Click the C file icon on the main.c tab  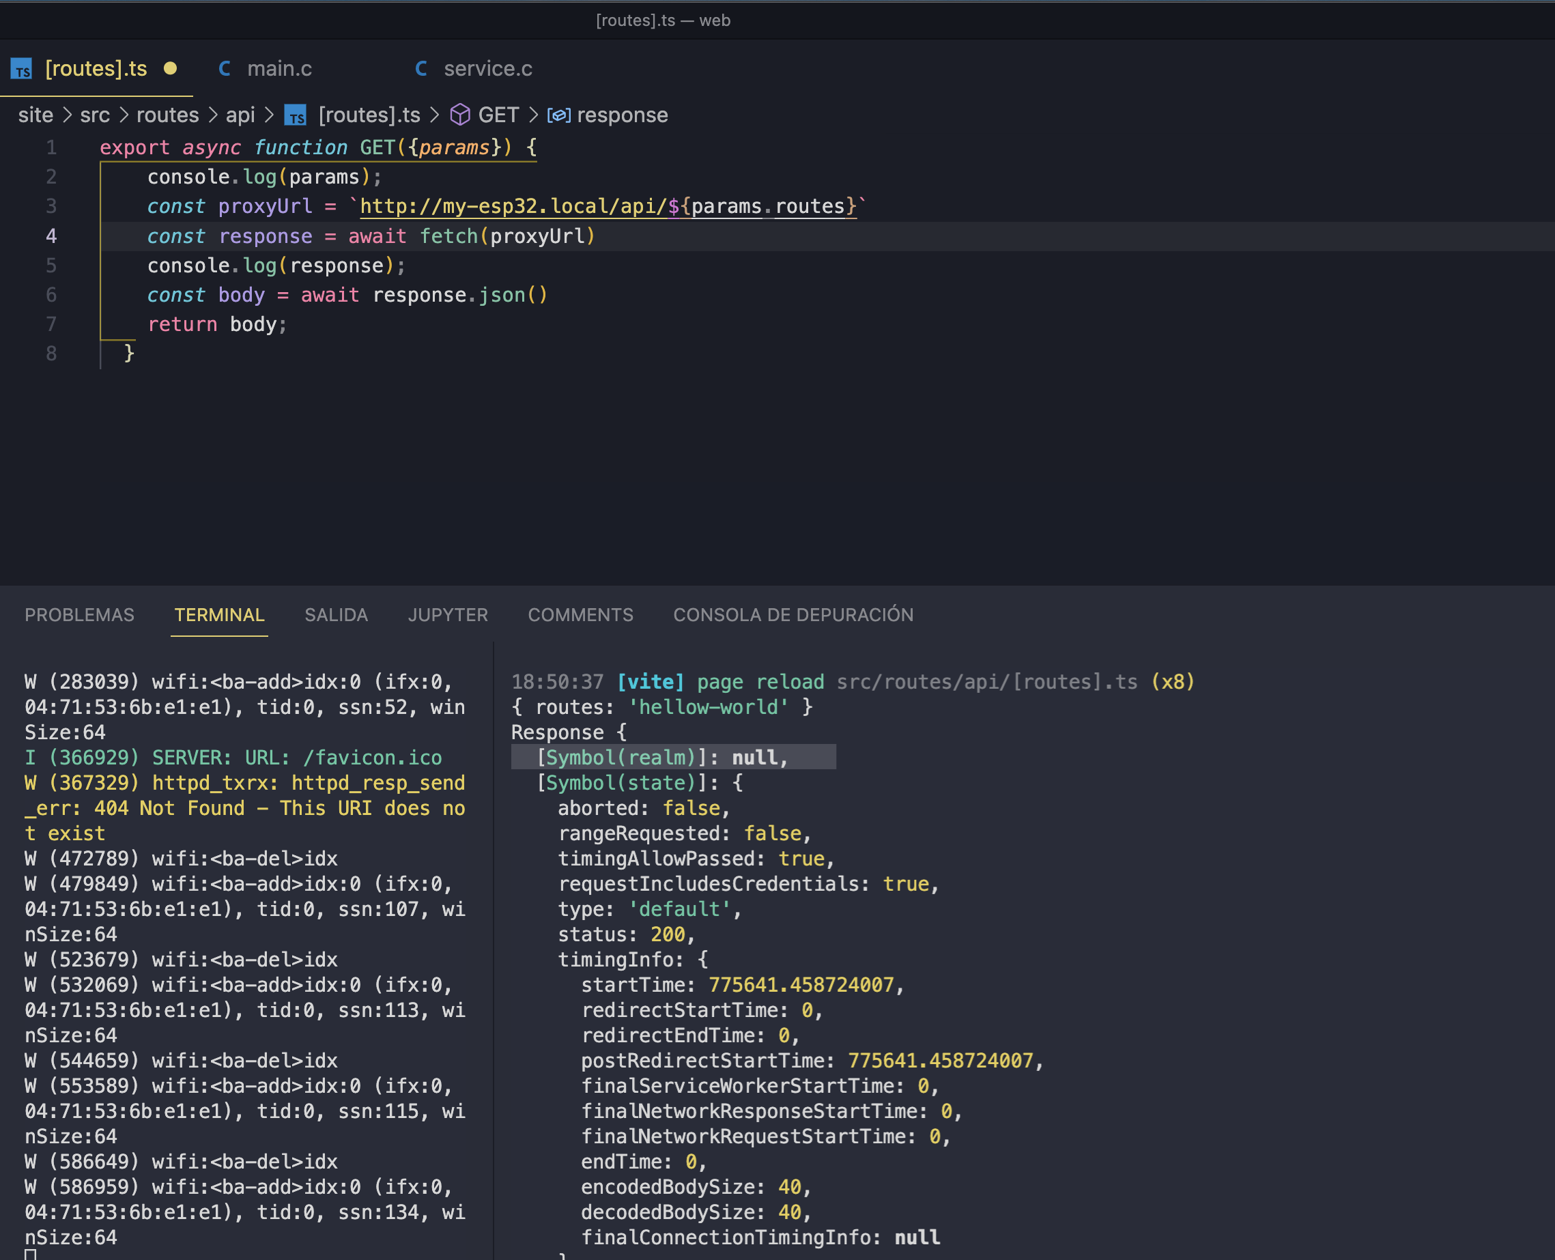pos(225,69)
